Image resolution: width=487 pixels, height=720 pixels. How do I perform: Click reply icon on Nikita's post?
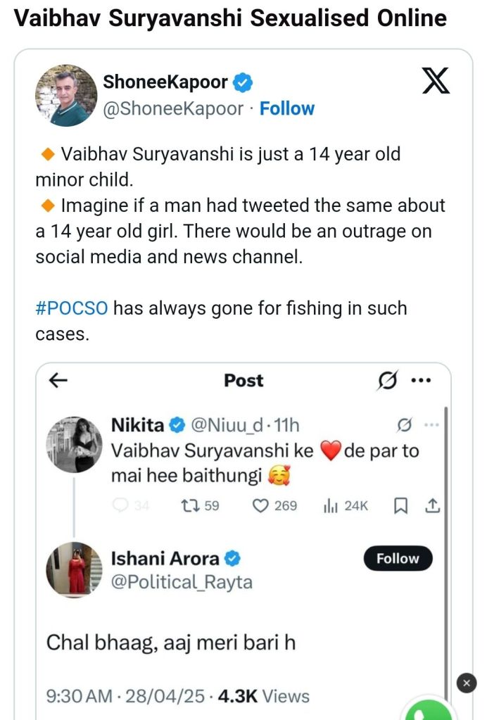(121, 505)
